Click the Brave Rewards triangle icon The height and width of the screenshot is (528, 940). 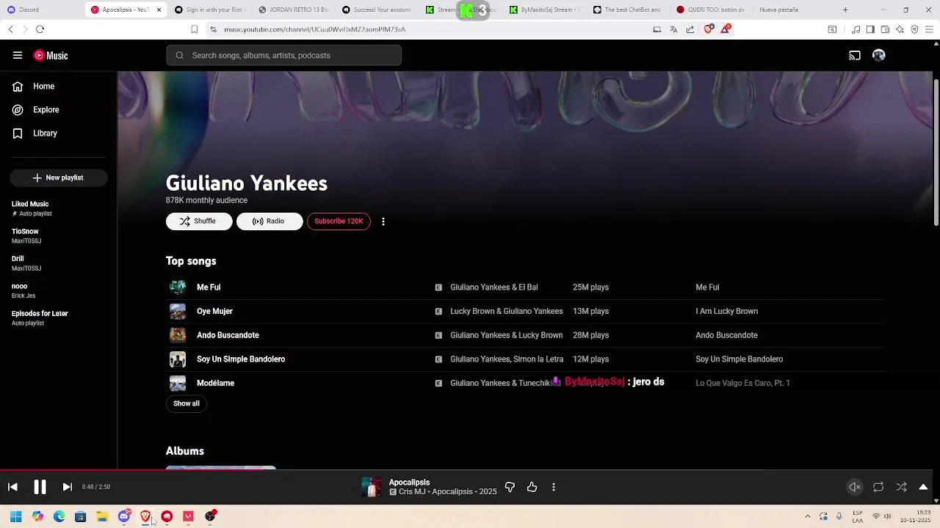[x=726, y=29]
